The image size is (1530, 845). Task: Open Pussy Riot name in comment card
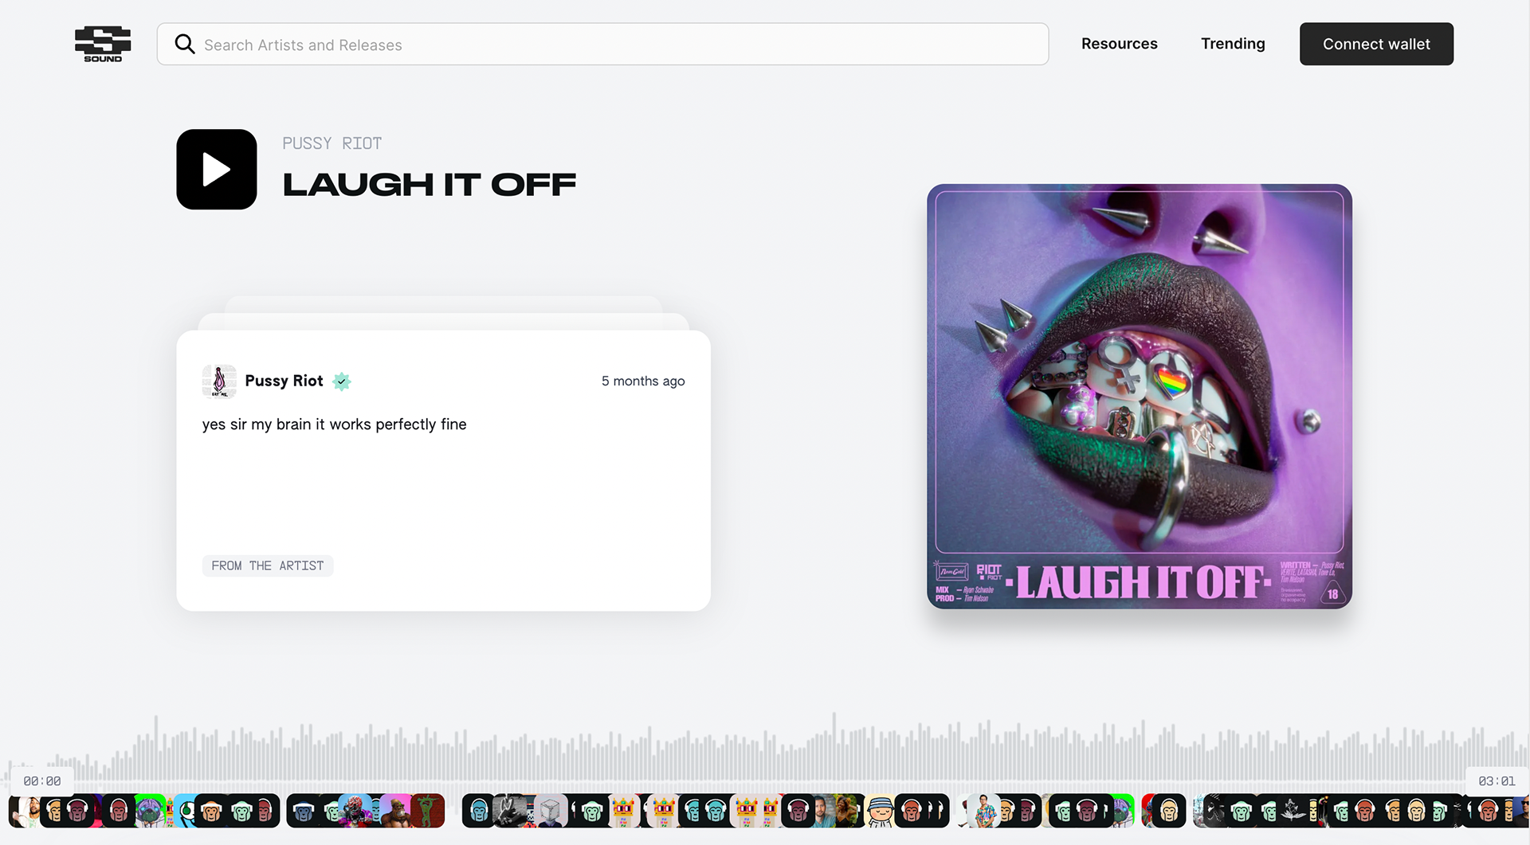point(284,381)
